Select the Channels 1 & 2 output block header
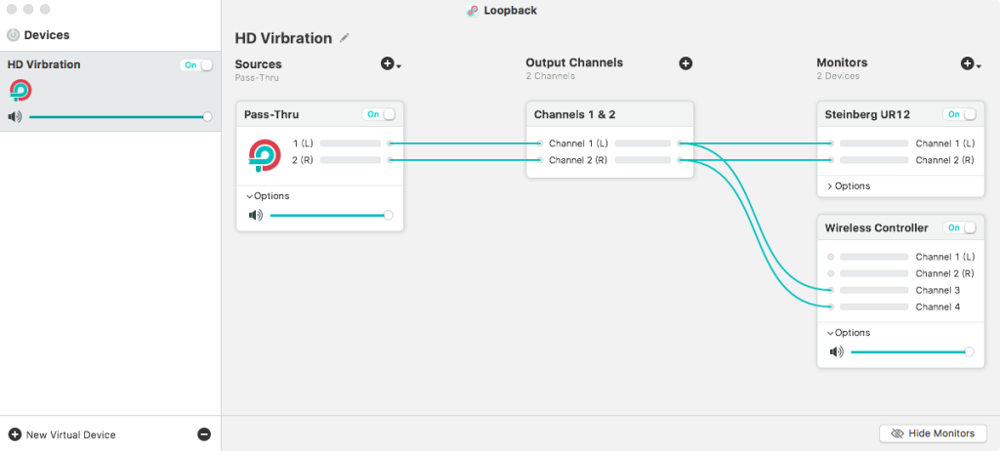 pos(609,115)
